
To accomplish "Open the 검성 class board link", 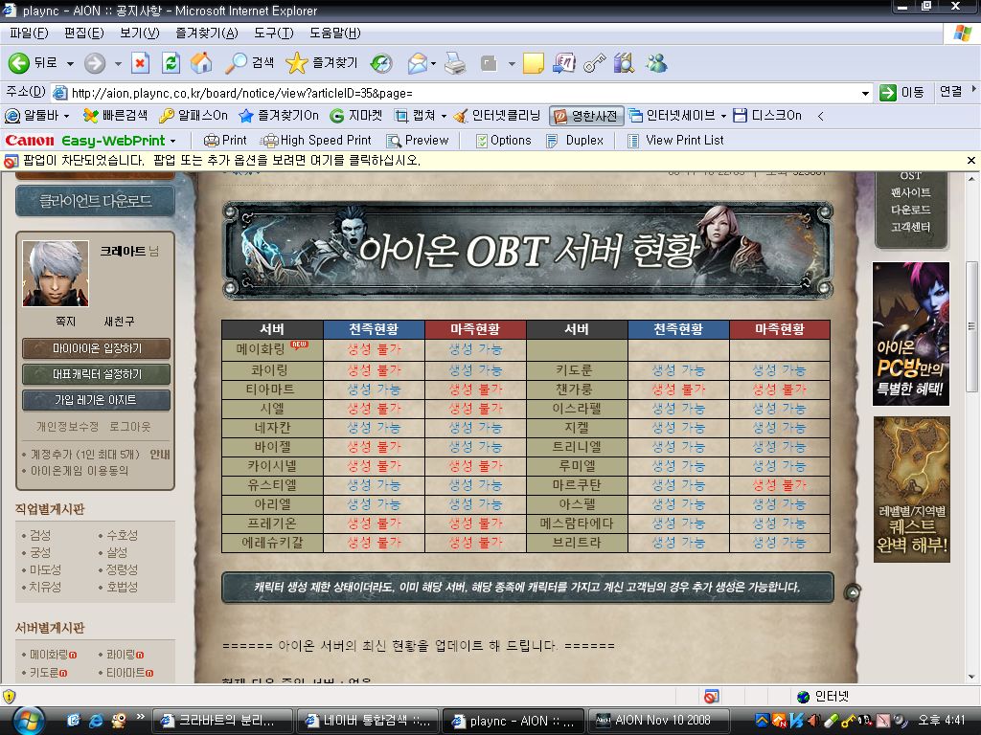I will tap(40, 536).
